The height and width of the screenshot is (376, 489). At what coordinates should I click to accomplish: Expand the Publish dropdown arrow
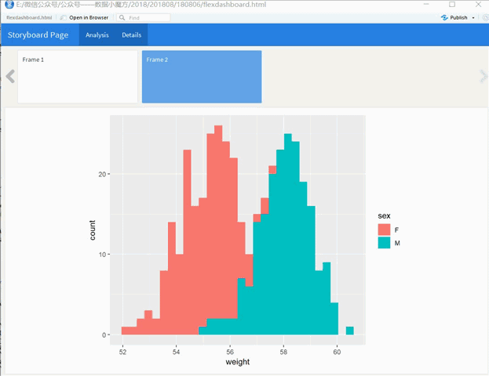473,18
